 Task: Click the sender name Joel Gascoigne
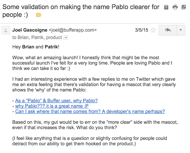[30, 30]
